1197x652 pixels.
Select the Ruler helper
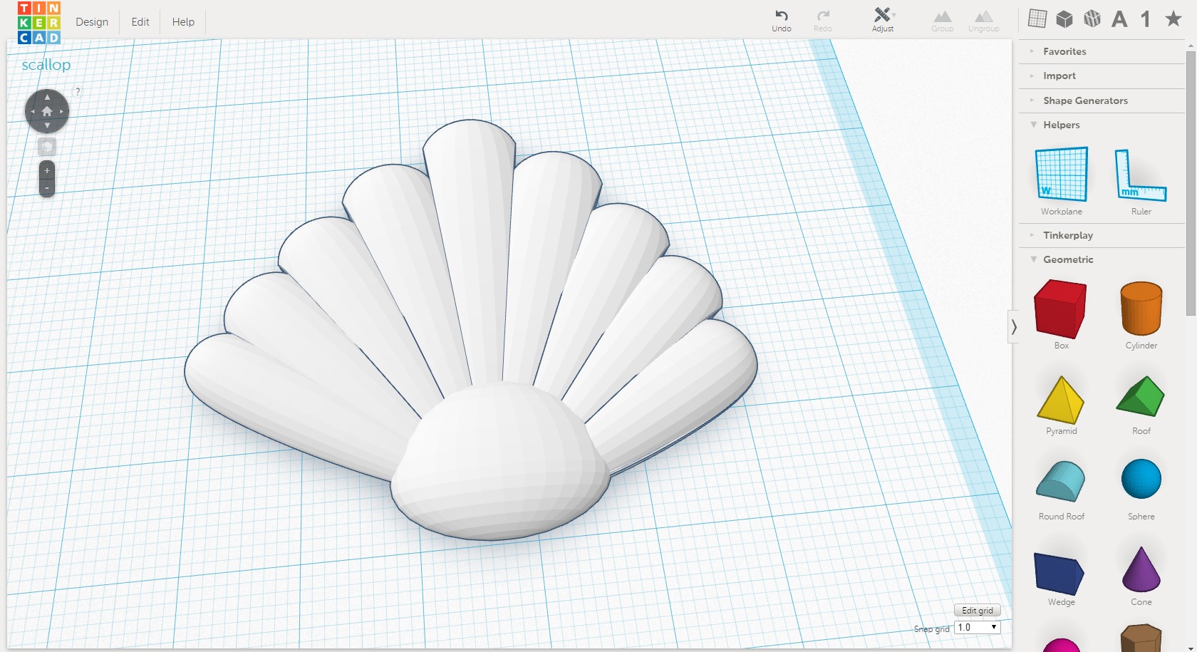(1141, 181)
